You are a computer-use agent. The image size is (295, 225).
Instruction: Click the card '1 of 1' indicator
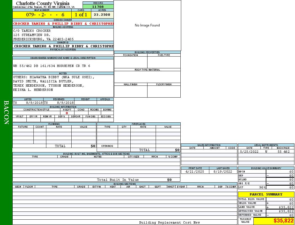pyautogui.click(x=81, y=15)
